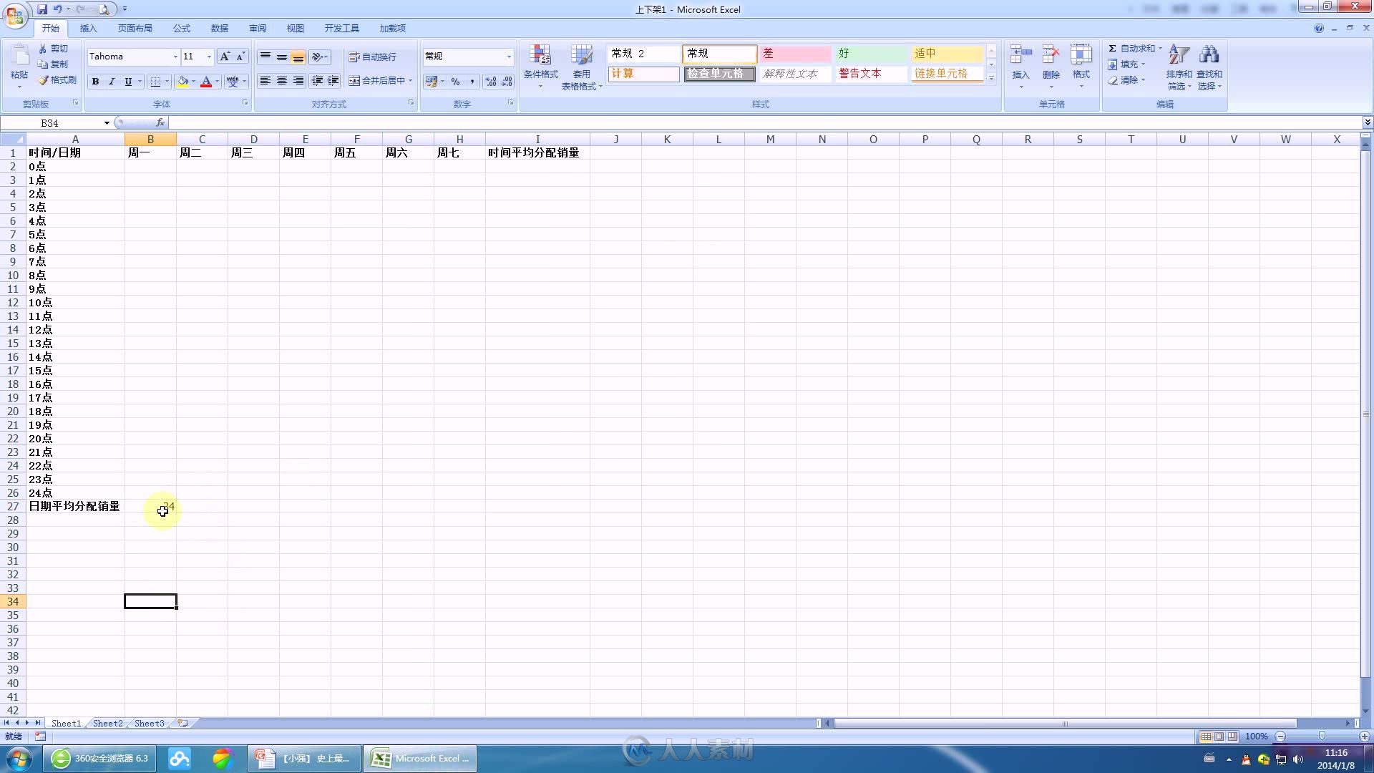Apply fill color yellow bucket swatch

pyautogui.click(x=182, y=82)
